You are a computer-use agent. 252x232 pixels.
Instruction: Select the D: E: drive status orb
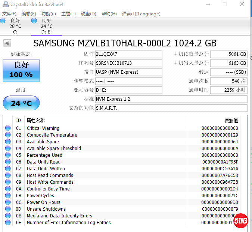(34, 21)
